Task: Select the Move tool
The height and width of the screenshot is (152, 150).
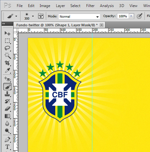Action: tap(7, 33)
